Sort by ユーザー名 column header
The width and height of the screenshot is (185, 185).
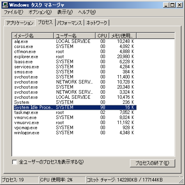75,36
